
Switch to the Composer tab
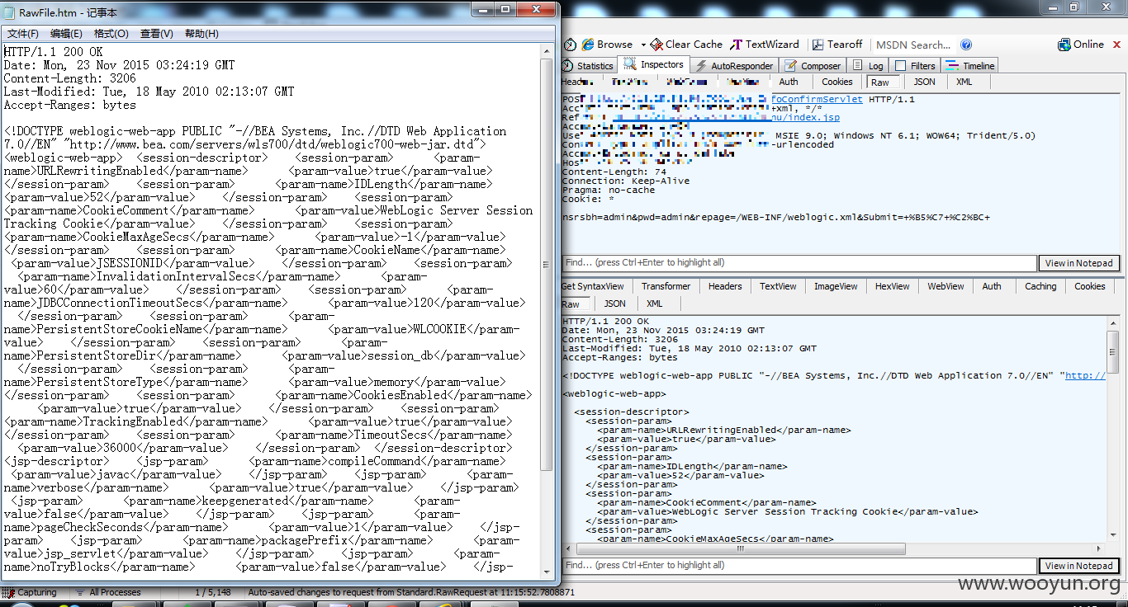[813, 66]
